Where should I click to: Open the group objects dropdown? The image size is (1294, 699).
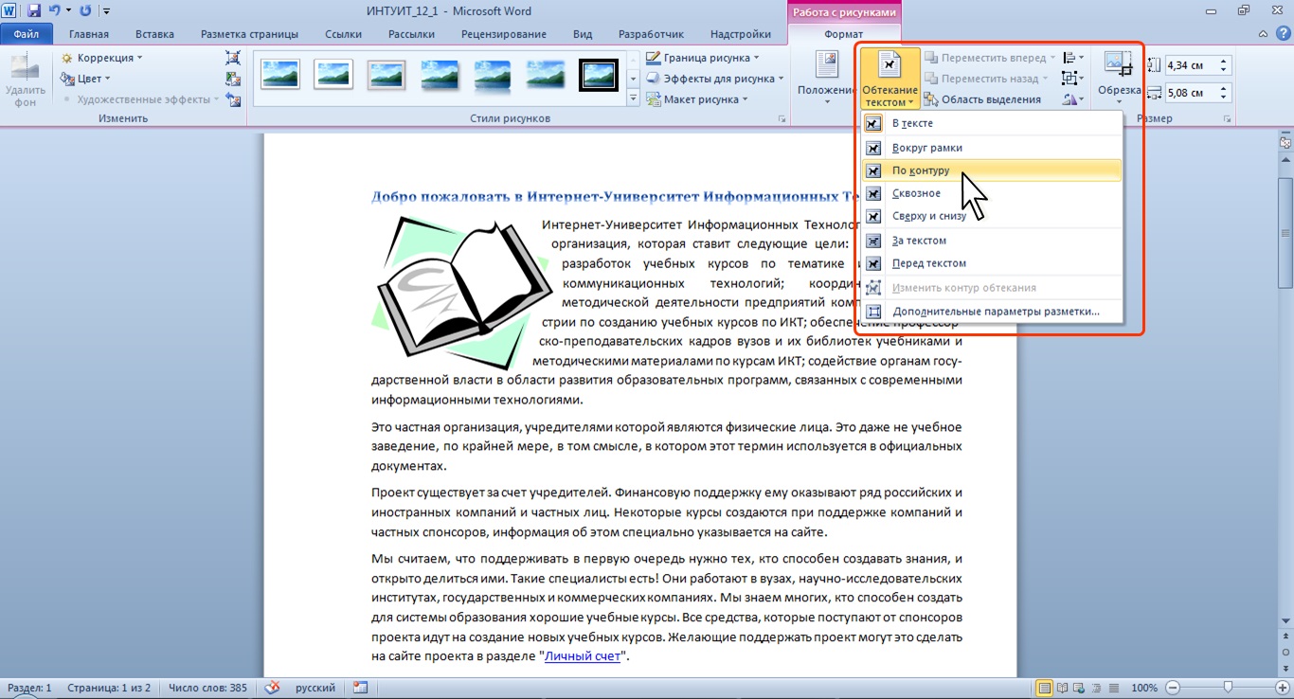(x=1073, y=79)
